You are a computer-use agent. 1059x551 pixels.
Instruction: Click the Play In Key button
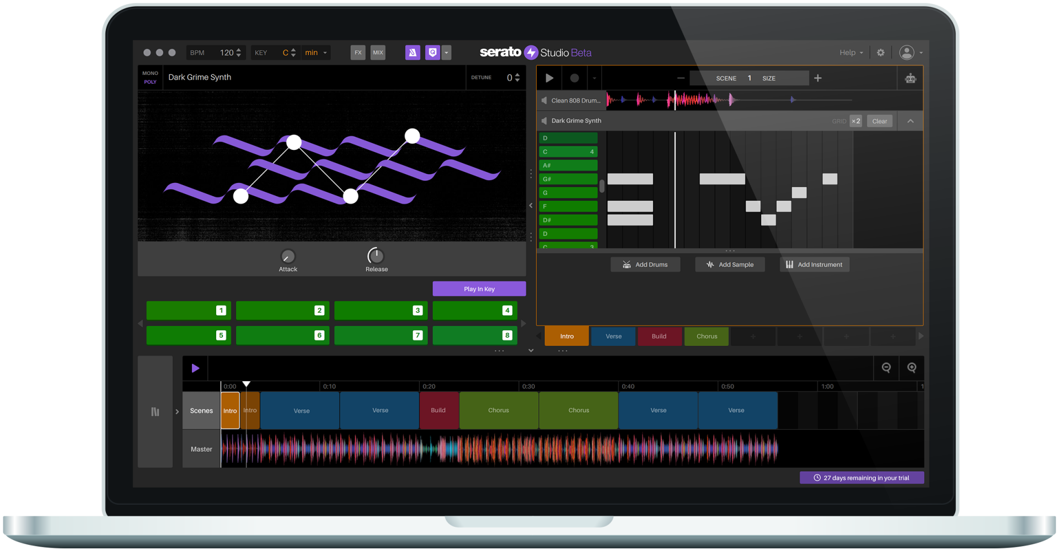coord(479,289)
